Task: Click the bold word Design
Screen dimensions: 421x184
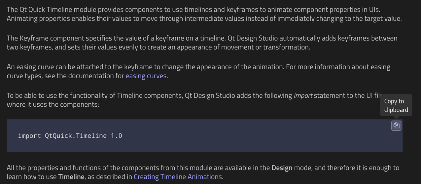Action: click(282, 168)
